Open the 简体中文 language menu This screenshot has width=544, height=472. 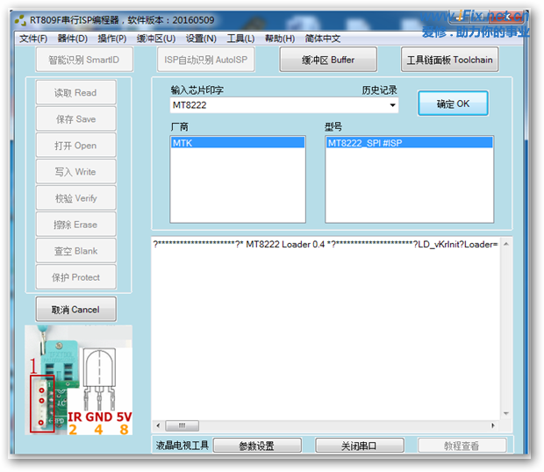[322, 39]
